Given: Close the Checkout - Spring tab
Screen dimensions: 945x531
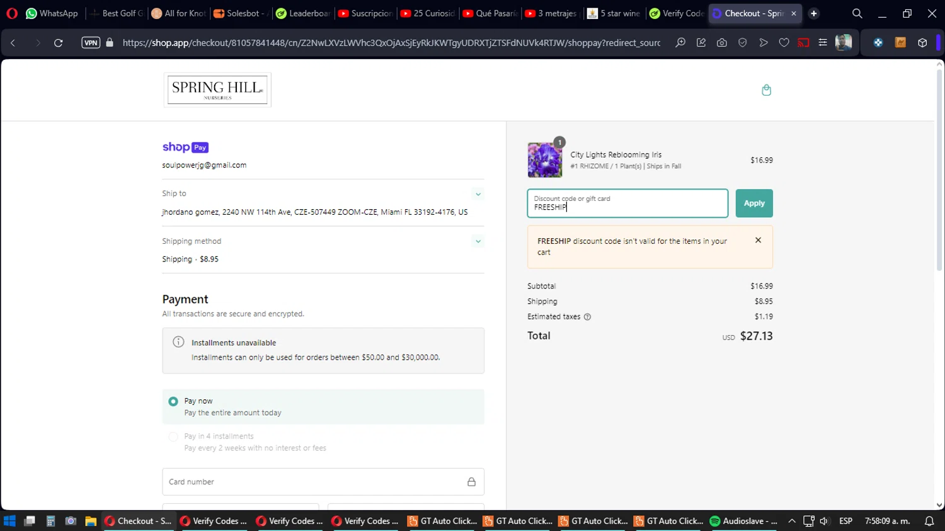Looking at the screenshot, I should [794, 13].
